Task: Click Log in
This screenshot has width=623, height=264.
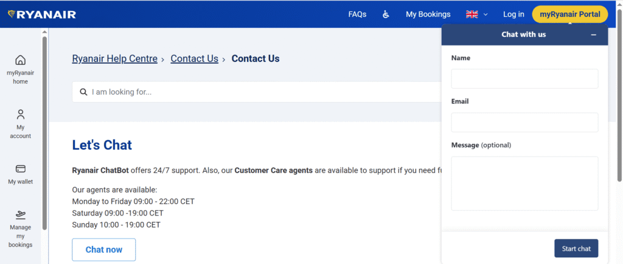Action: click(x=513, y=15)
